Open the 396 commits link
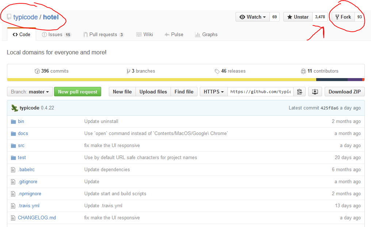 pyautogui.click(x=51, y=71)
